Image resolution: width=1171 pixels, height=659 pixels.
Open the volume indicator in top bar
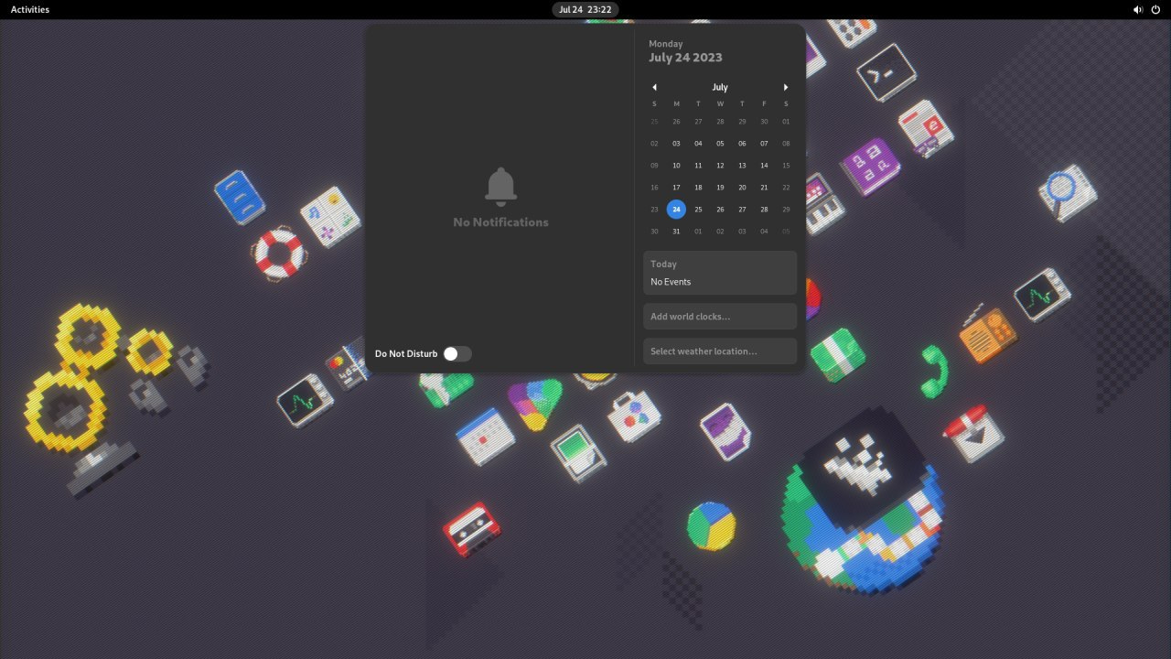pyautogui.click(x=1138, y=9)
